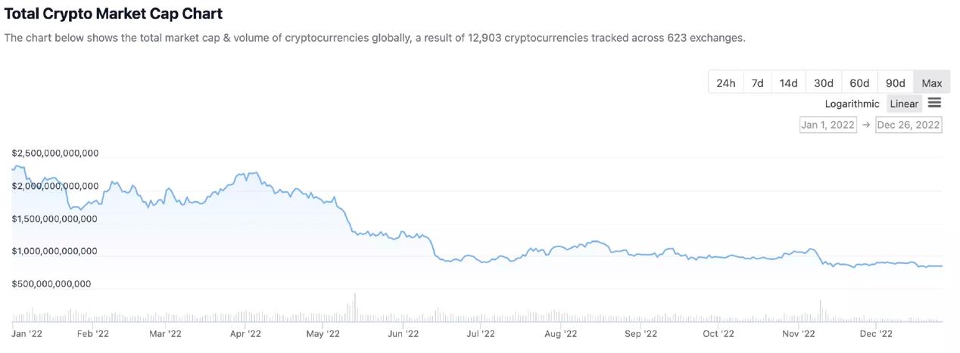
Task: Click the $2,500,000,000,000 axis label
Action: pyautogui.click(x=55, y=153)
